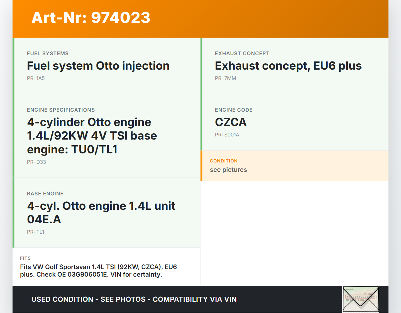Click the orange CONDITION label
Screen dimensions: 401x313
coord(224,161)
